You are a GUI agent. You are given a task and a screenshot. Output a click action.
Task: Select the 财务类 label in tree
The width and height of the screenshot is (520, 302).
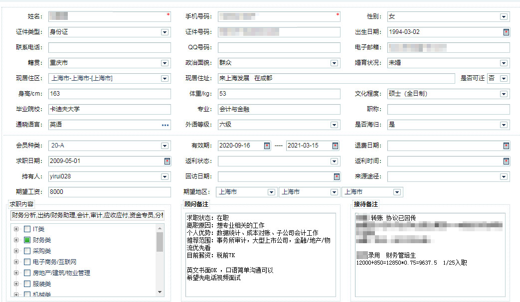[42, 240]
